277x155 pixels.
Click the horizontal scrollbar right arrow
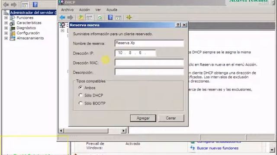coord(124,131)
